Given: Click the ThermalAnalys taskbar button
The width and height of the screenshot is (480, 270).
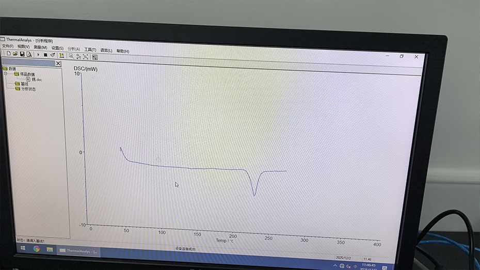Looking at the screenshot, I should click(77, 250).
